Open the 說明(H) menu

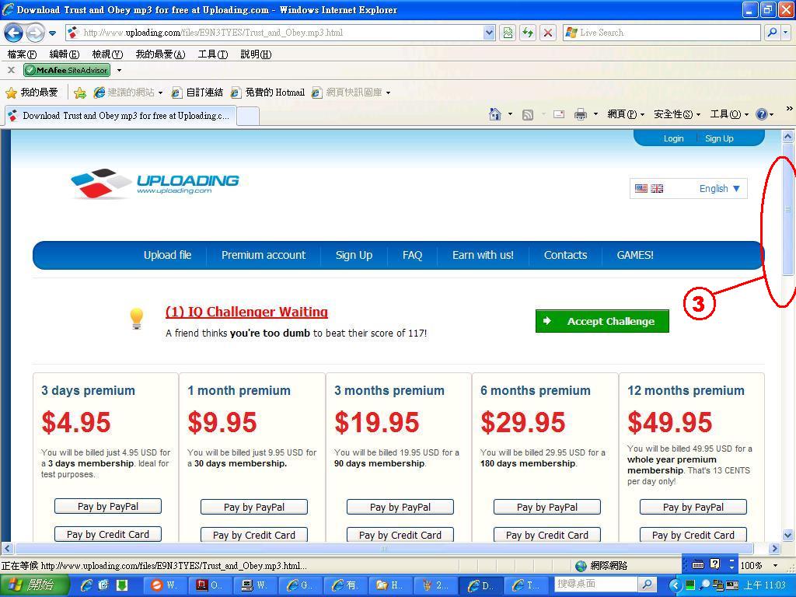click(x=256, y=54)
